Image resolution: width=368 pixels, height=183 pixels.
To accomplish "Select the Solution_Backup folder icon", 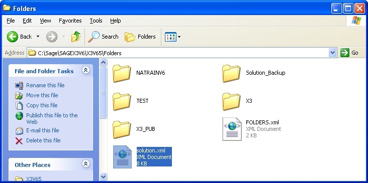I will pos(231,74).
